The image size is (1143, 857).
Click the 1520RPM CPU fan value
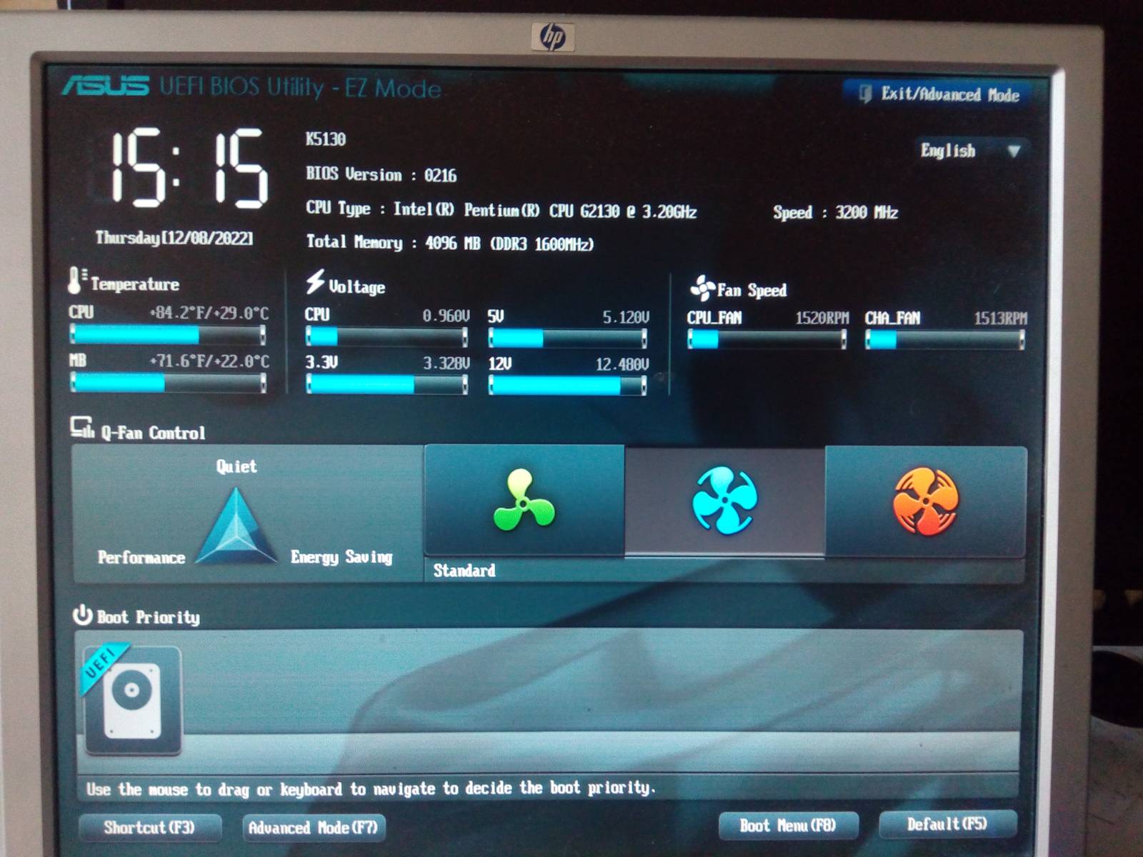[822, 319]
